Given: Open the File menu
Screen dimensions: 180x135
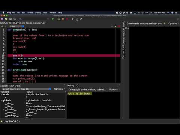Looking at the screenshot, I should [x=18, y=13].
